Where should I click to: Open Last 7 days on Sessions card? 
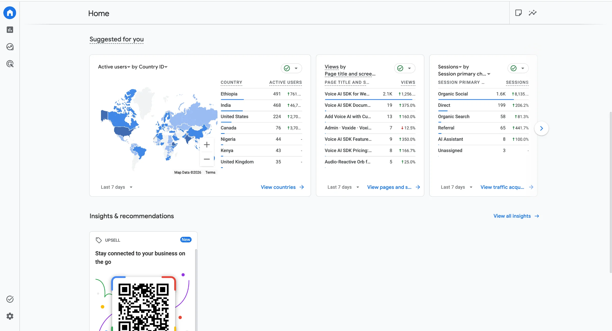click(x=456, y=187)
